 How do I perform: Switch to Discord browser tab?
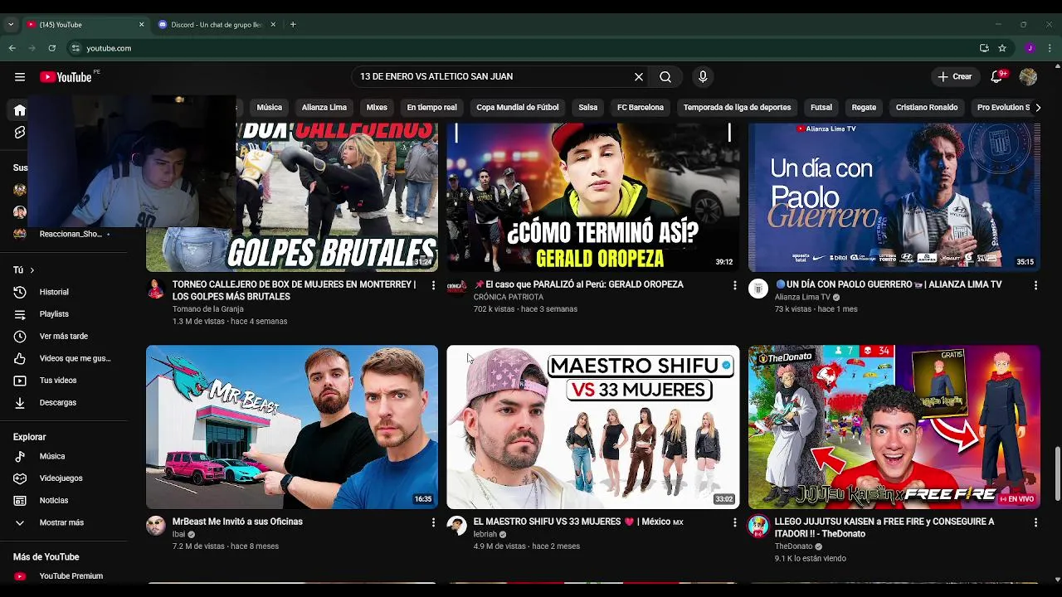click(217, 25)
